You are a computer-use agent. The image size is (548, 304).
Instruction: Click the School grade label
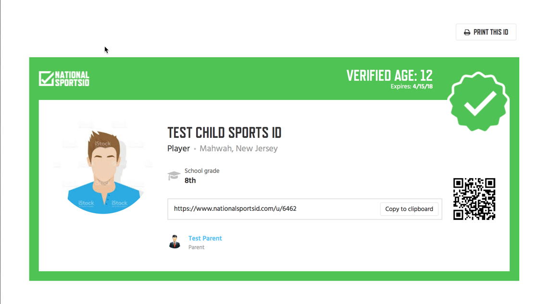[202, 170]
